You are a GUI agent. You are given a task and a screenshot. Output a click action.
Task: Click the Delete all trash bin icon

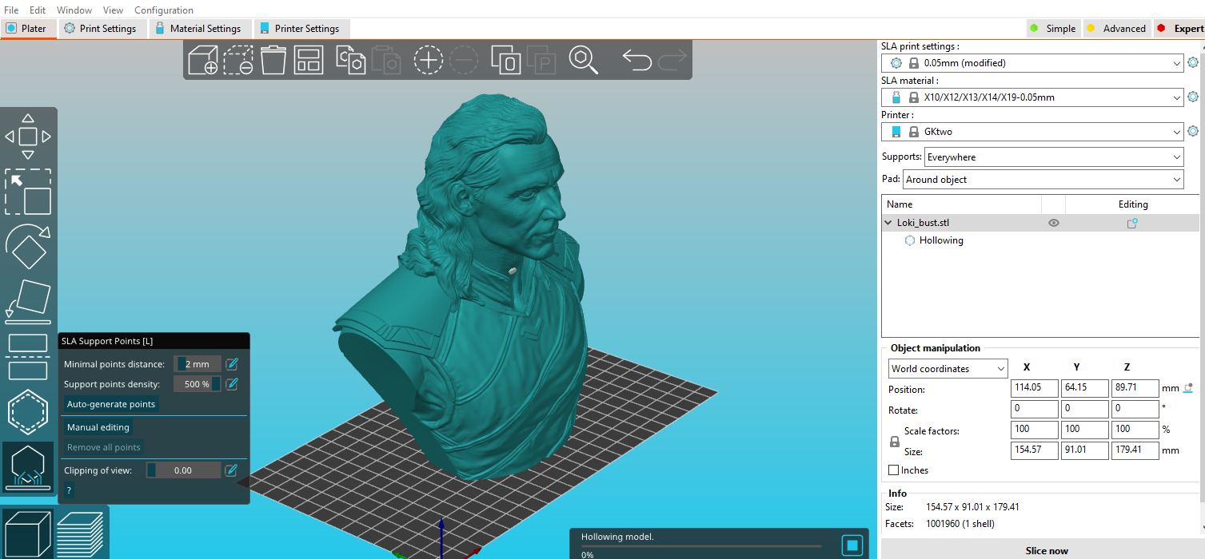pyautogui.click(x=273, y=60)
